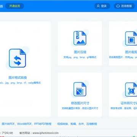Click the 登录 login button
The width and height of the screenshot is (137, 137).
click(102, 6)
